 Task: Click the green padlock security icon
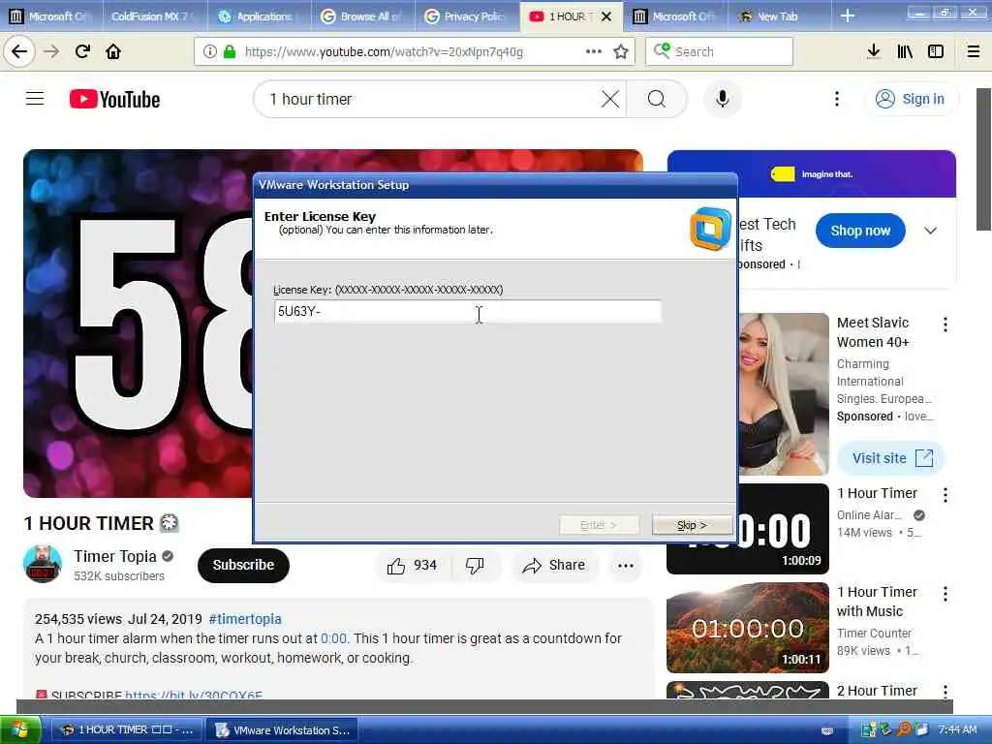pos(230,52)
